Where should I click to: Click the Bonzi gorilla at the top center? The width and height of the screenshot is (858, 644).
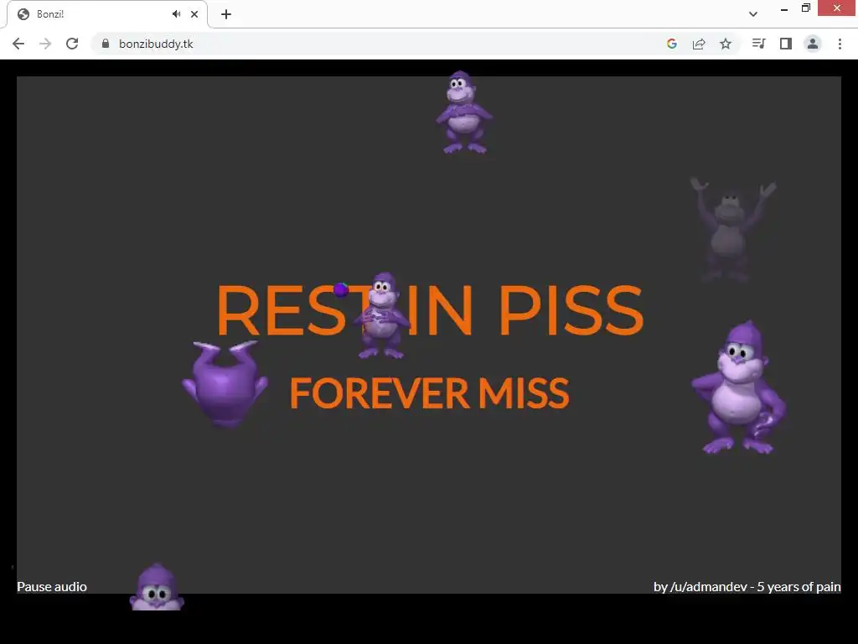463,112
